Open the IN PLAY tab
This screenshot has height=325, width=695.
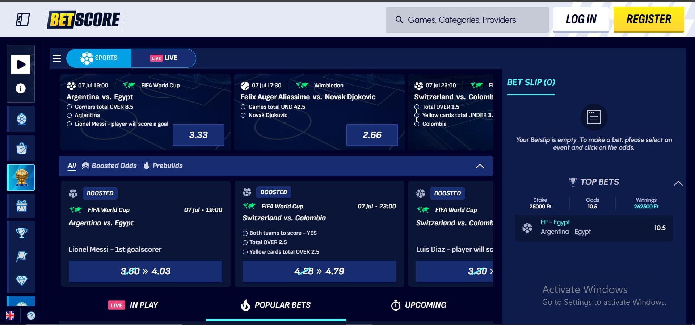click(133, 305)
